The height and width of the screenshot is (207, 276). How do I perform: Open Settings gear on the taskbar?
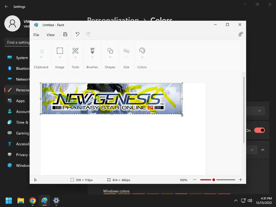[x=56, y=201]
